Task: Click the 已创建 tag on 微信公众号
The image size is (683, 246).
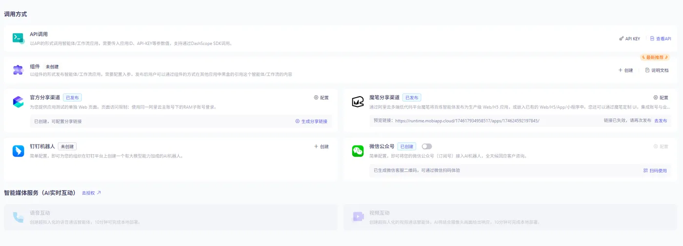Action: coord(407,146)
